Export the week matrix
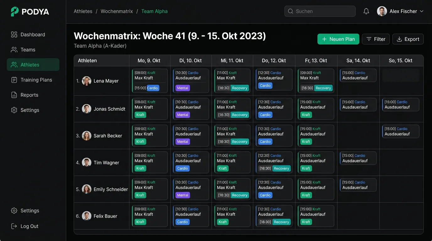This screenshot has height=241, width=432. (408, 39)
